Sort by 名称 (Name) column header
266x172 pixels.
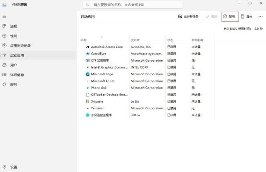[x=84, y=40]
